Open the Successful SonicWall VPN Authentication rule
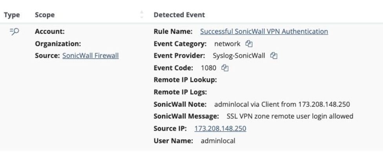The width and height of the screenshot is (383, 153). click(264, 31)
